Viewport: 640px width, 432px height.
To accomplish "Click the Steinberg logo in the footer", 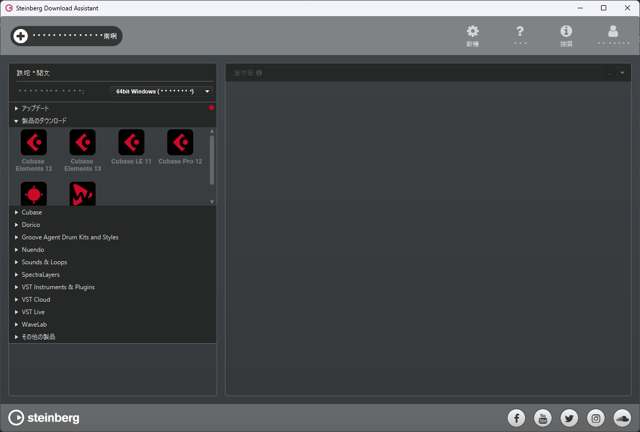I will click(44, 417).
